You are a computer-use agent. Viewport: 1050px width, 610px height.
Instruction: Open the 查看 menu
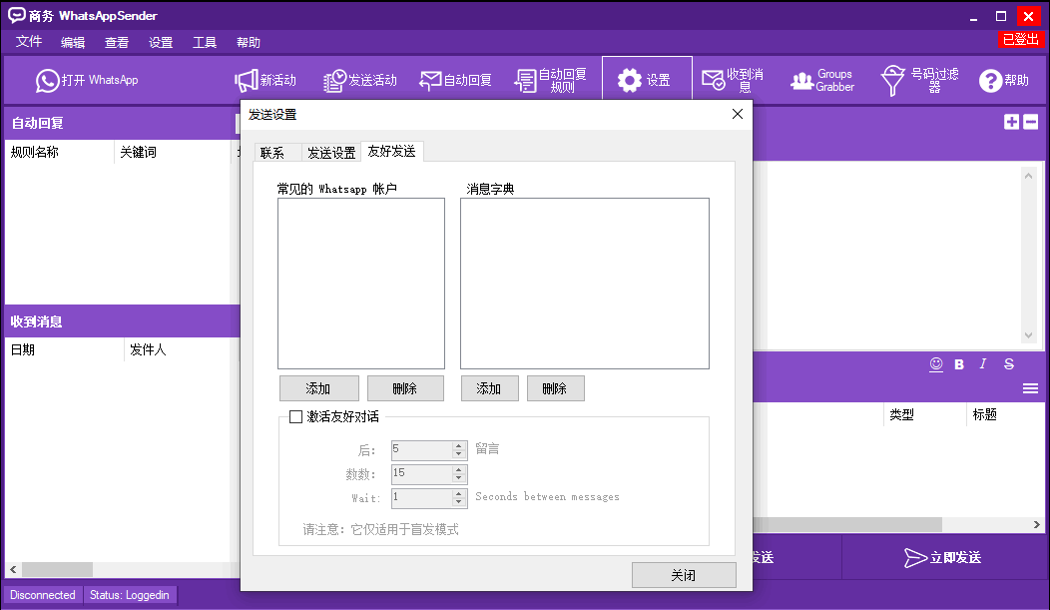tap(117, 42)
